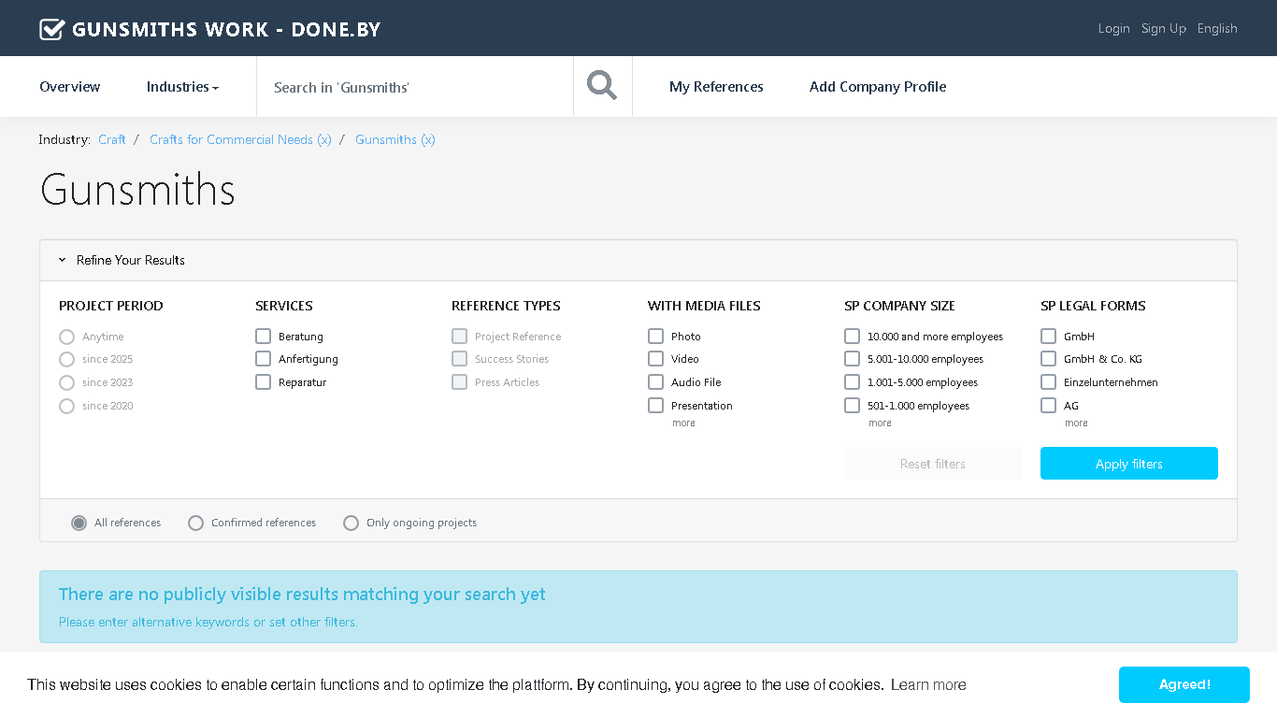
Task: Check the GmbH & Co. KG box
Action: pos(1048,359)
